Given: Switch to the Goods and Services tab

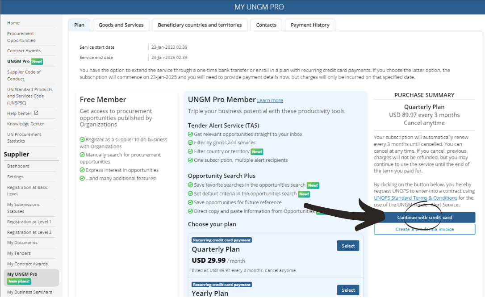Looking at the screenshot, I should tap(121, 25).
